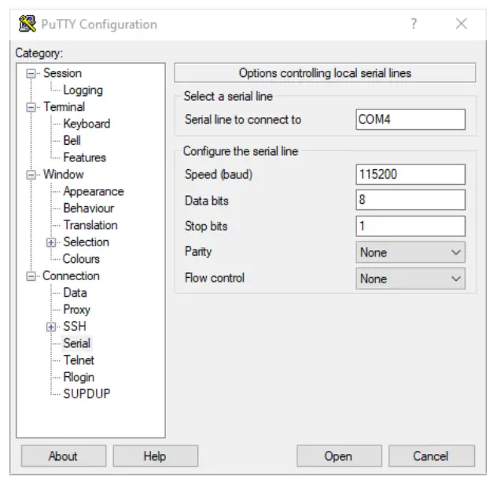Expand the Selection tree node

[x=52, y=242]
